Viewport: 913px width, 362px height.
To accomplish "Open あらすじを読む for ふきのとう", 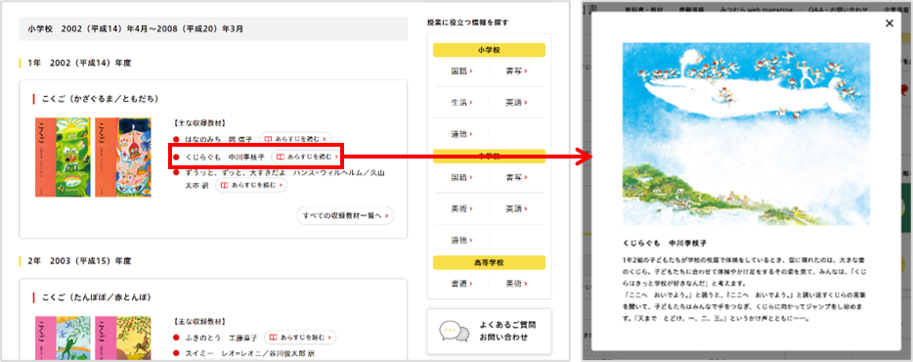I will [x=300, y=338].
